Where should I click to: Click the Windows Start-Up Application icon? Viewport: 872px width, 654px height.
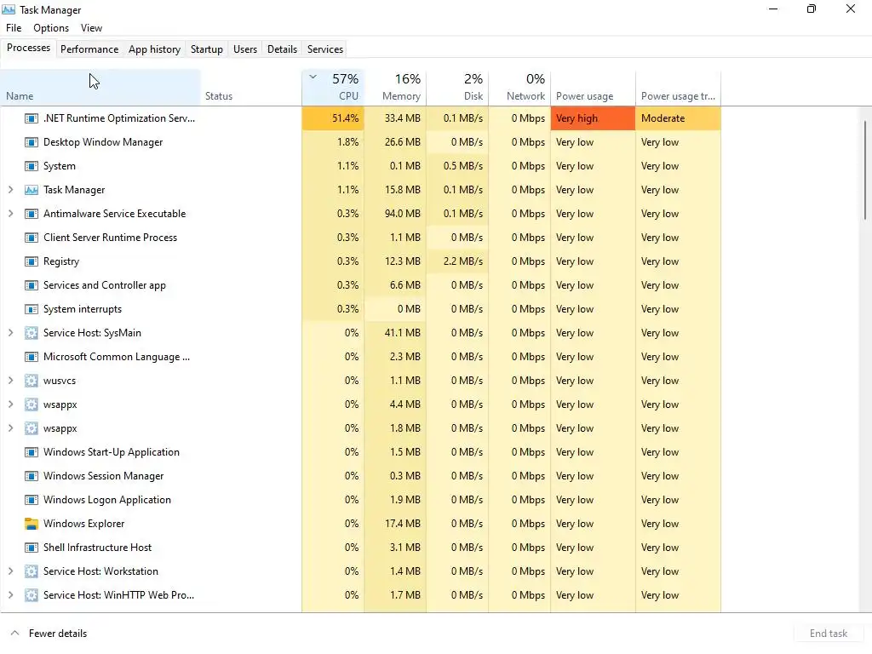point(32,452)
